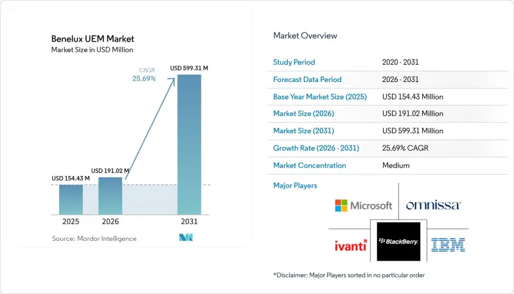Click the 25.69% CAGR chart annotation
The height and width of the screenshot is (294, 514).
tap(144, 74)
